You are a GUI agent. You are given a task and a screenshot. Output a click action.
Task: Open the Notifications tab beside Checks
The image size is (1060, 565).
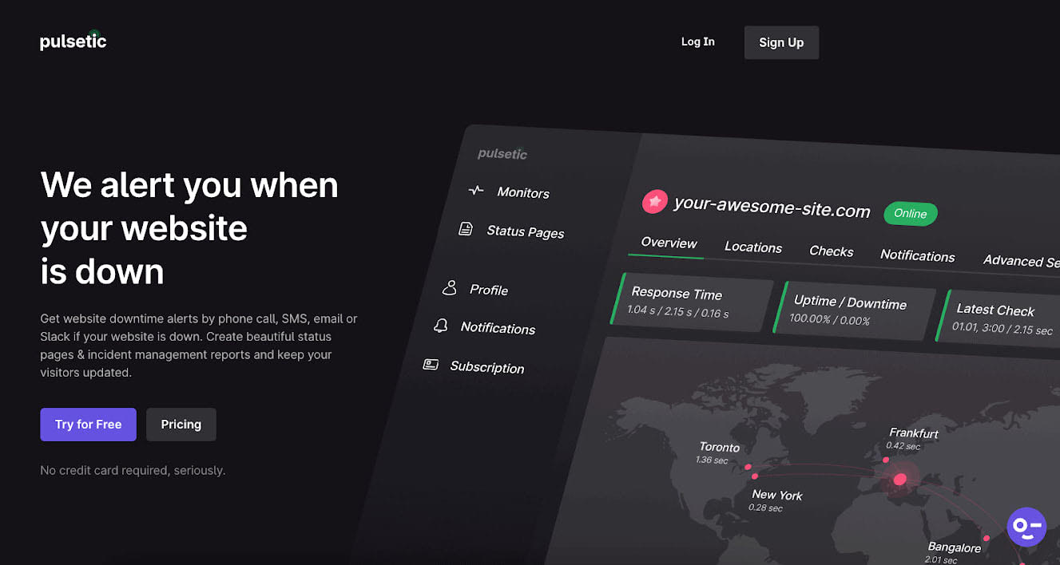918,255
